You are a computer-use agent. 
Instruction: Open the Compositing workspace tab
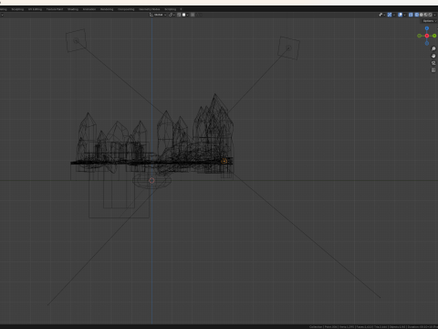126,9
